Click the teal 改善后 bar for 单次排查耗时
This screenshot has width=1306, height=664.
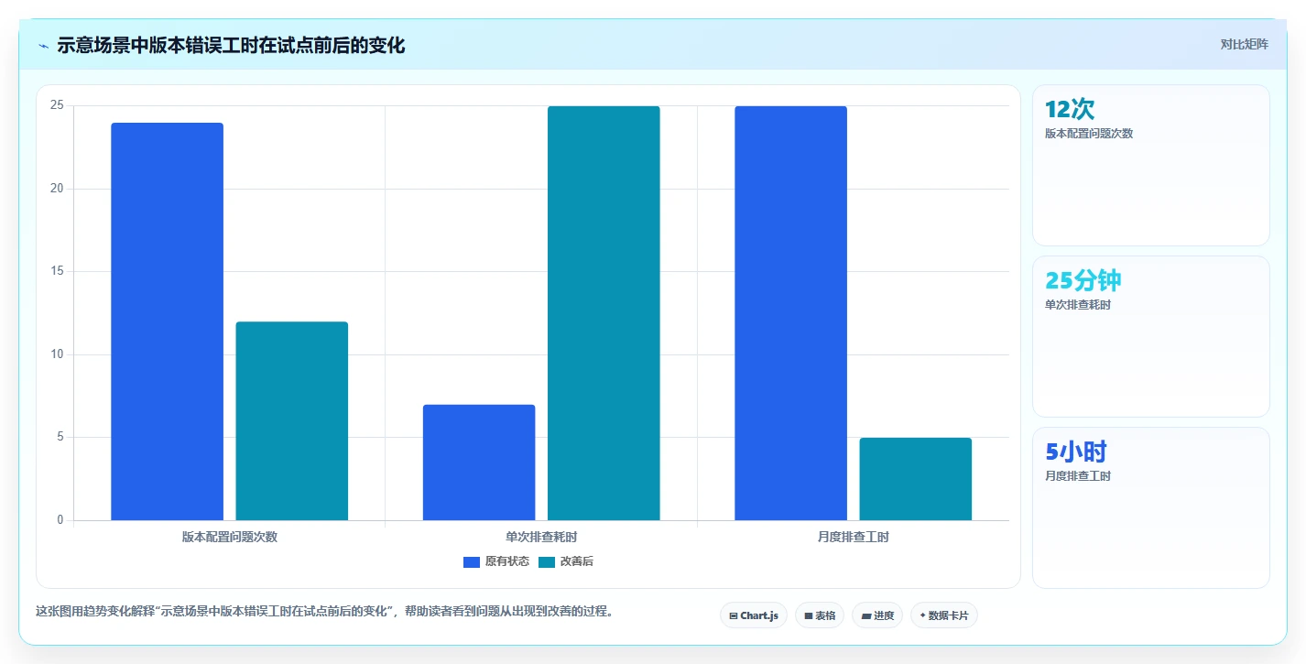604,313
